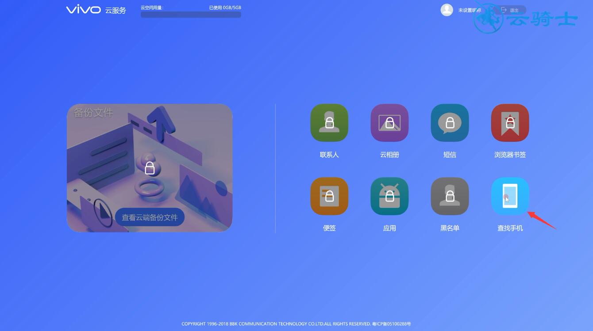593x331 pixels.
Task: Open the 黑名单 blacklist icon
Action: [x=450, y=196]
